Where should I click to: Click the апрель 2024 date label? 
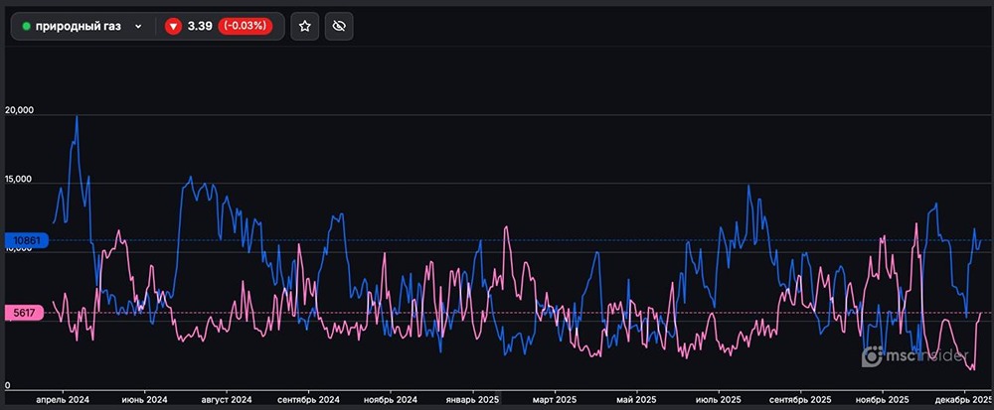point(63,399)
